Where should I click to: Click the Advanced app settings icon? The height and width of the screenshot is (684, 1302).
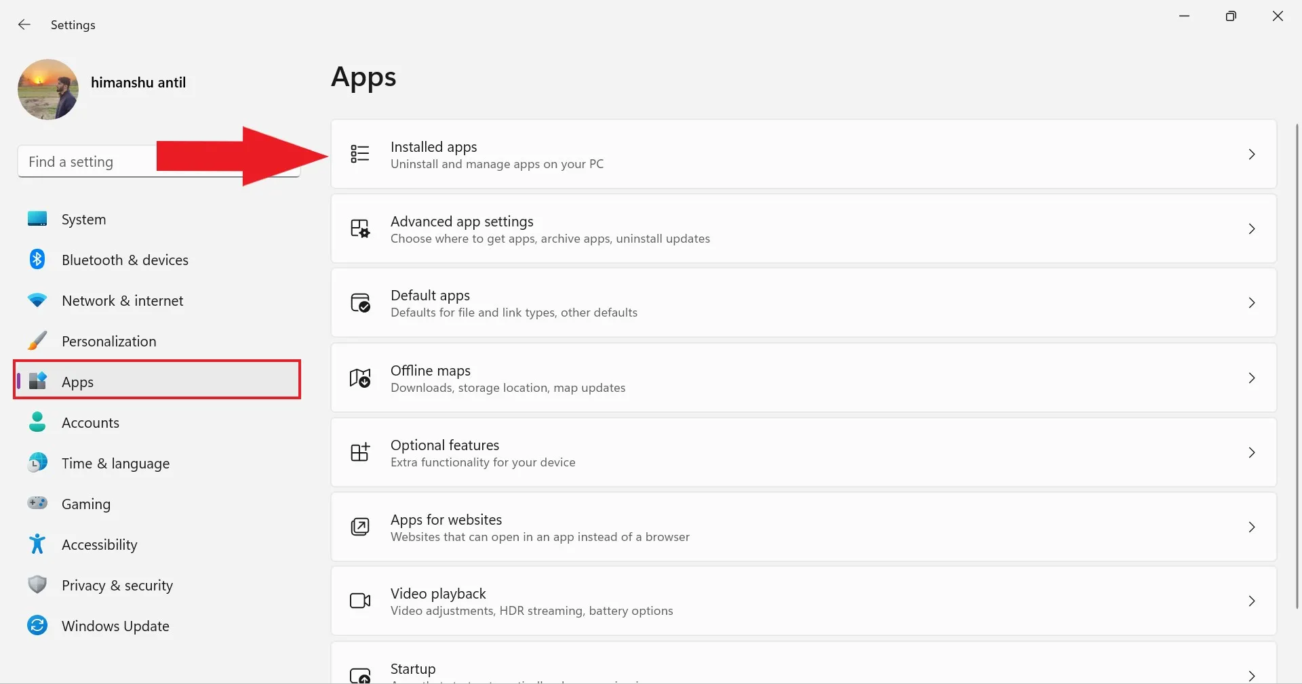coord(360,228)
